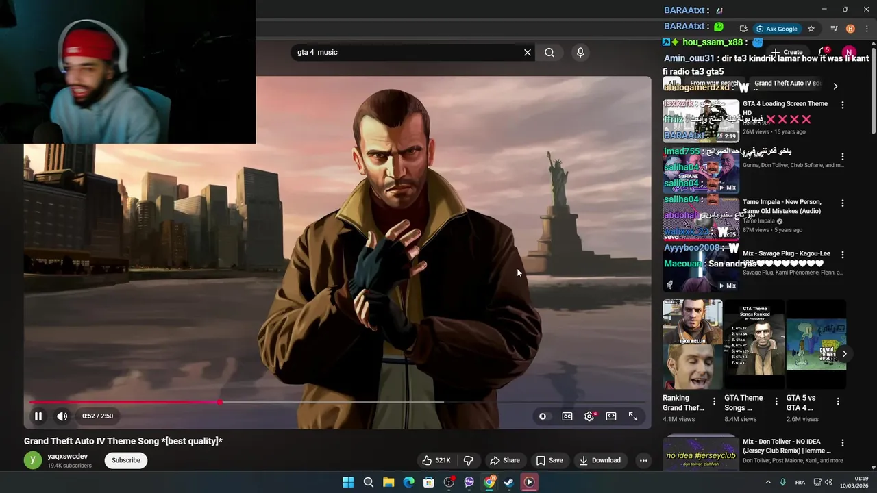Open the browser media controls icon
This screenshot has width=877, height=493.
click(834, 29)
